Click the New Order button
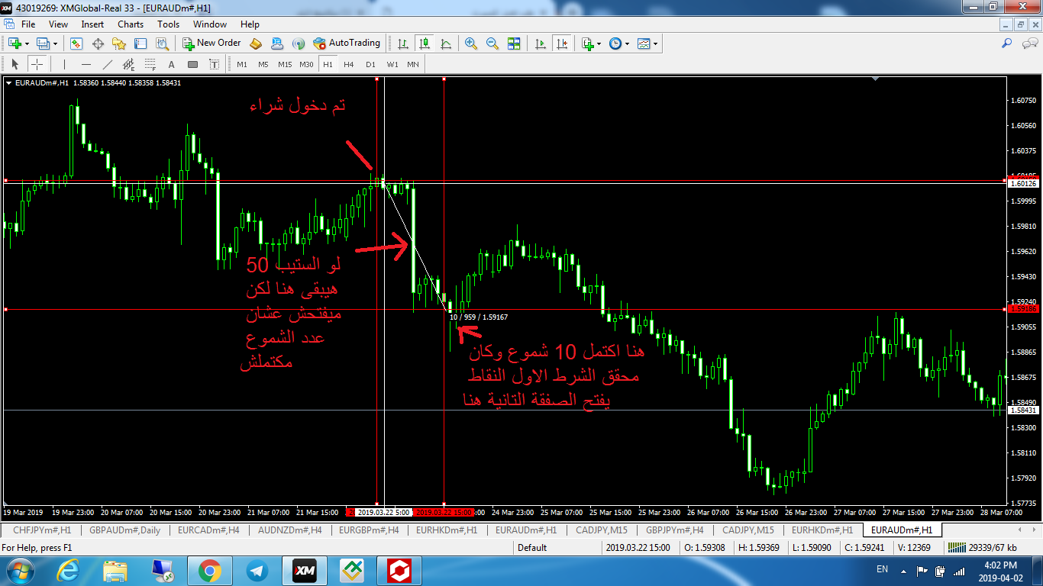Screen dimensions: 1043x586 212,43
